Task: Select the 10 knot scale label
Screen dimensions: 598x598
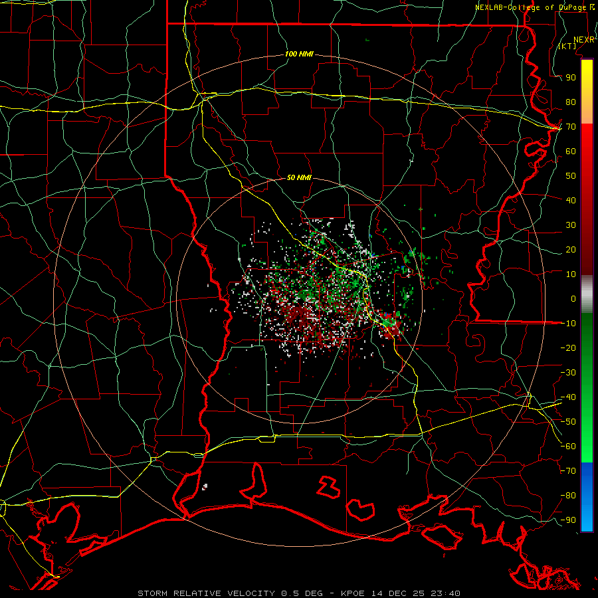Action: tap(571, 274)
